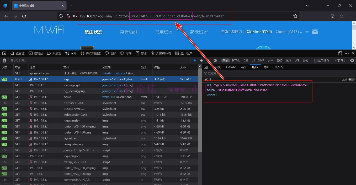The image size is (356, 185).
Task: Switch to the 控制台 console tab
Action: 36,53
